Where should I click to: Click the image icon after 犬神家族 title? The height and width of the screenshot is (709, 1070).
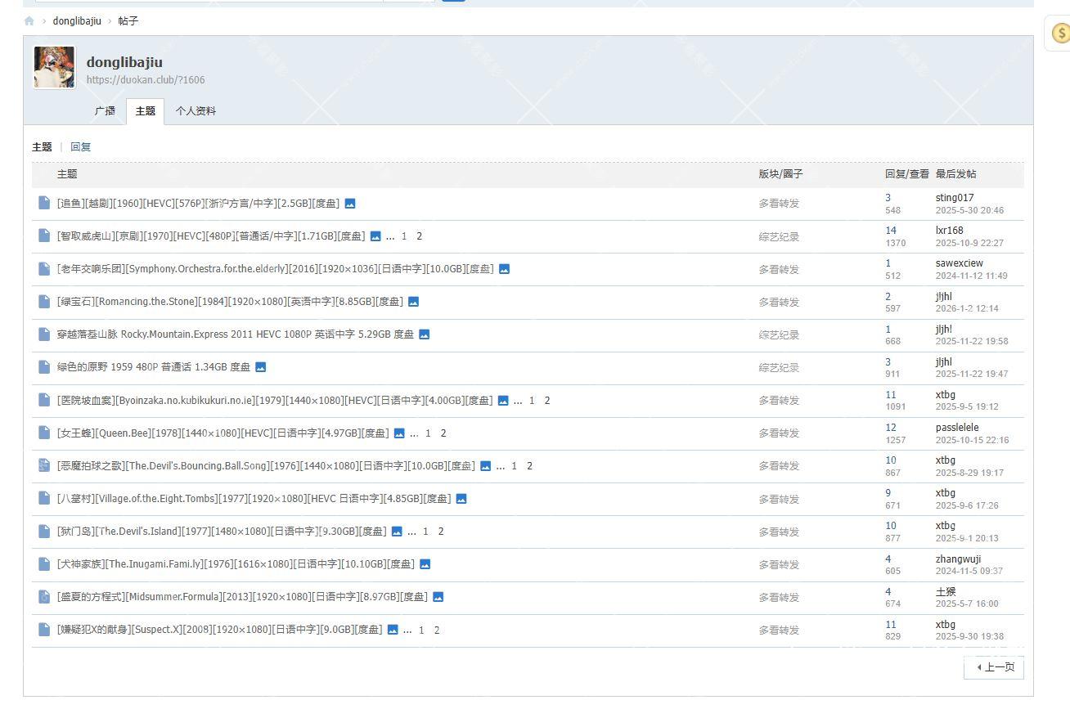425,564
